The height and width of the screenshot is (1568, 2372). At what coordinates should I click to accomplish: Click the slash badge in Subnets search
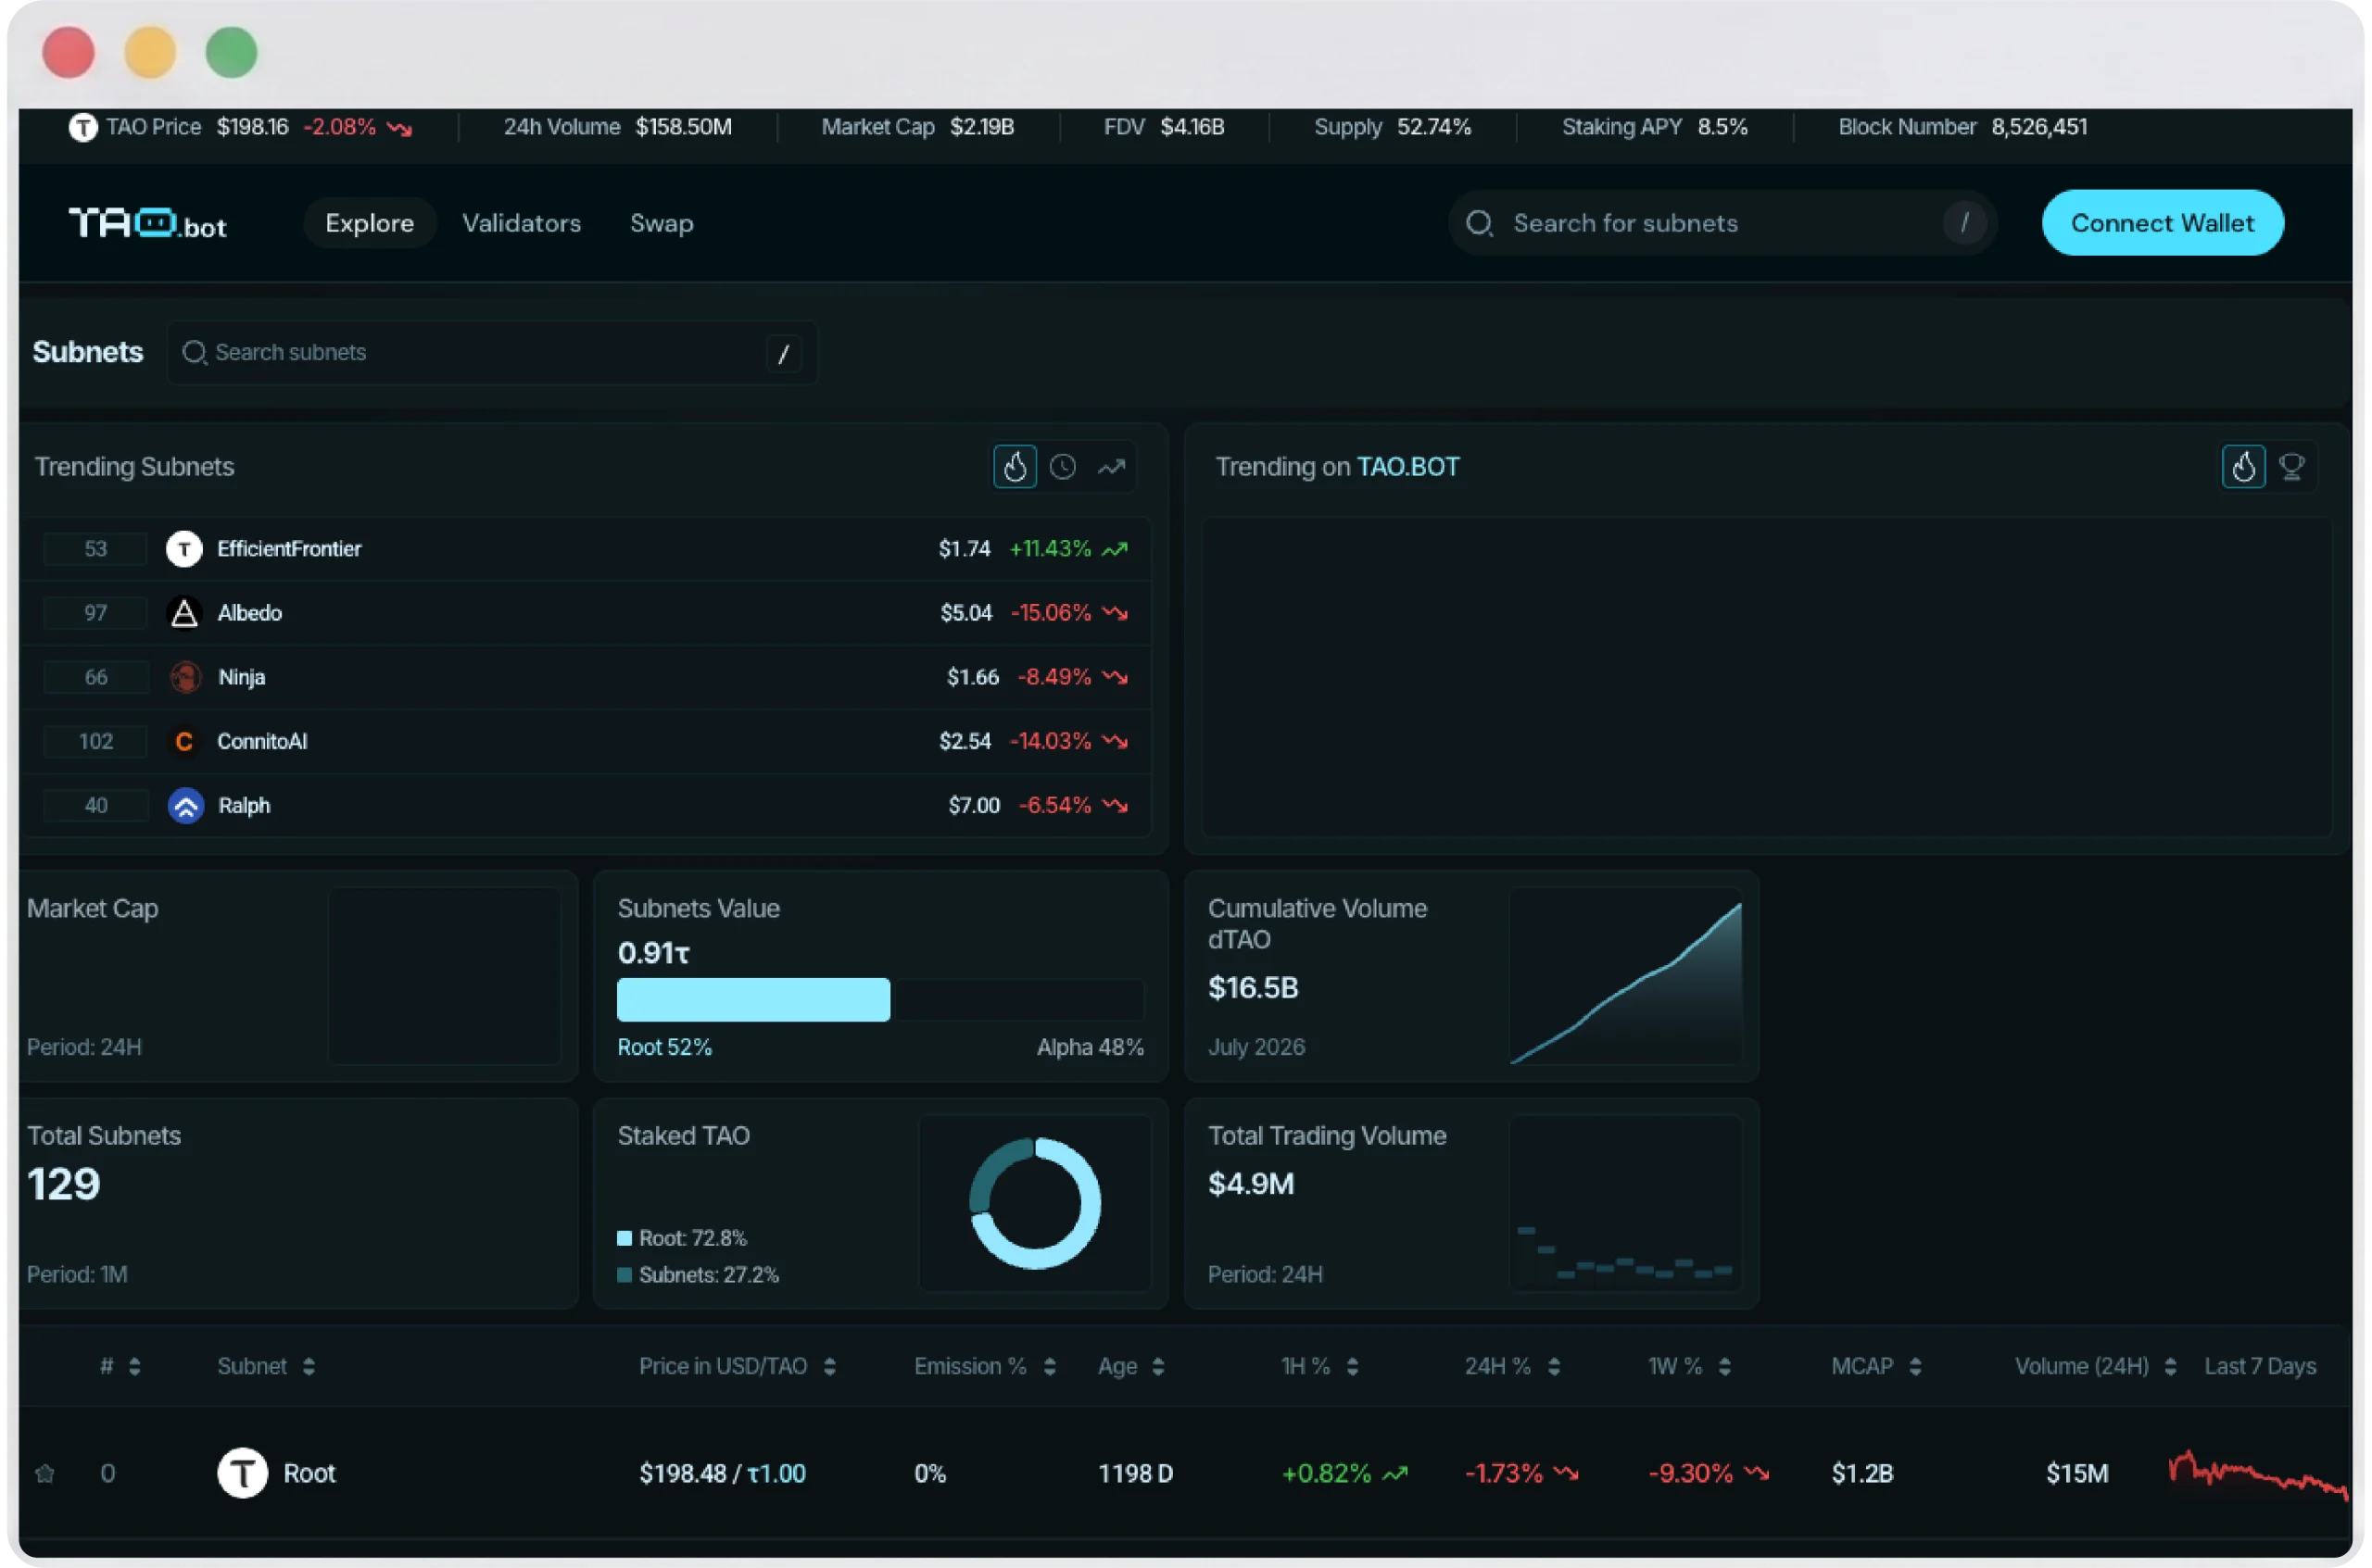(783, 353)
